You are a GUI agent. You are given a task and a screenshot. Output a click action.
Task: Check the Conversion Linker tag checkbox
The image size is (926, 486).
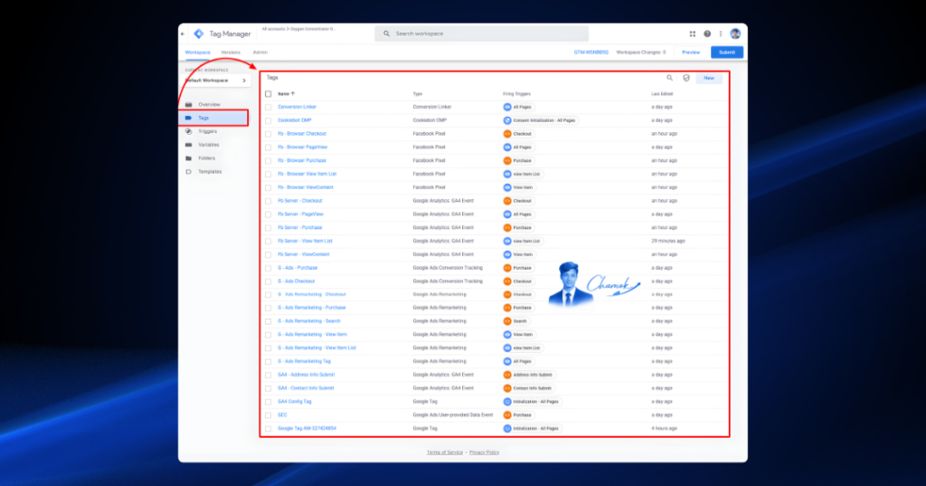(268, 108)
